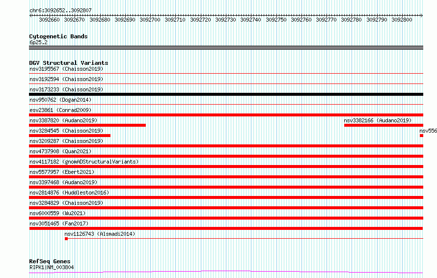
Task: Click ruler position 3092710
Action: point(175,20)
